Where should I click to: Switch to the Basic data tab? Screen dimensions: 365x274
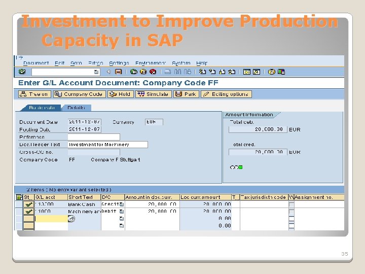tap(42, 108)
